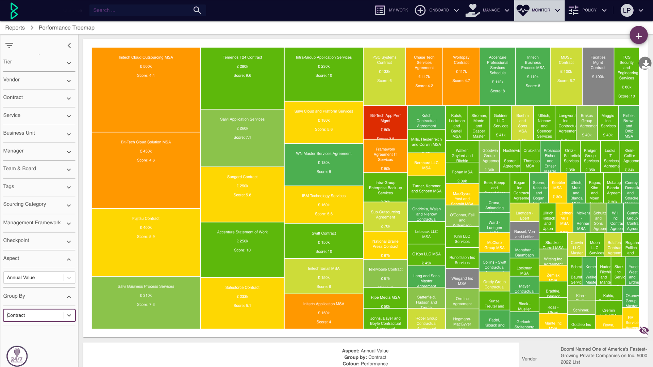
Task: Go to Reports breadcrumb
Action: 15,28
